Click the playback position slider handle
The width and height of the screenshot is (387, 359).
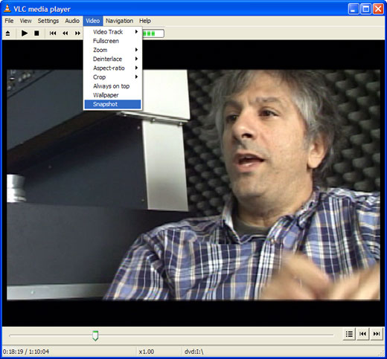tap(95, 335)
